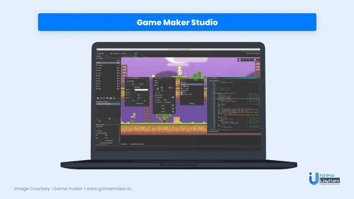Select the Player layer row

pyautogui.click(x=108, y=63)
